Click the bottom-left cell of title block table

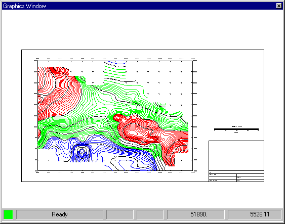click(223, 180)
